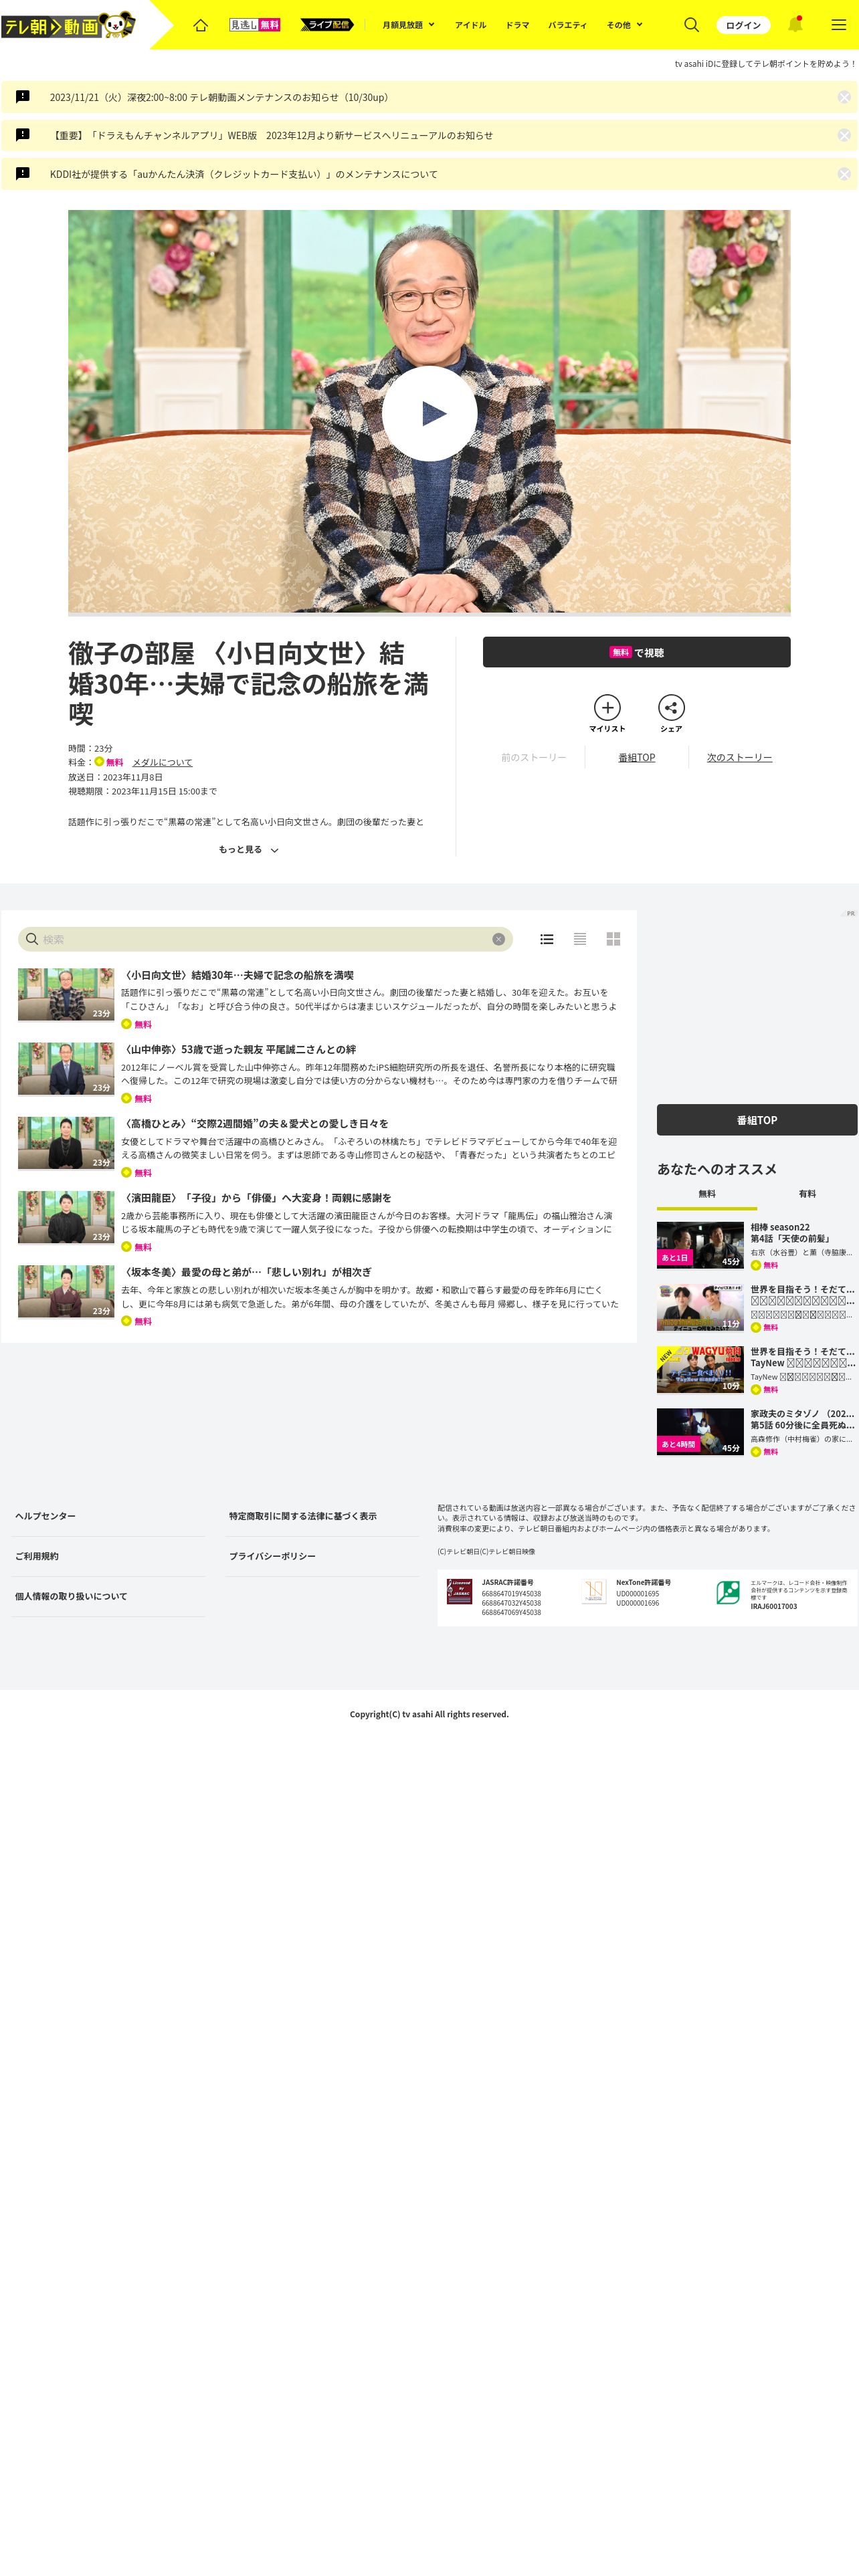Image resolution: width=859 pixels, height=2576 pixels.
Task: Open the hamburger menu icon
Action: (838, 25)
